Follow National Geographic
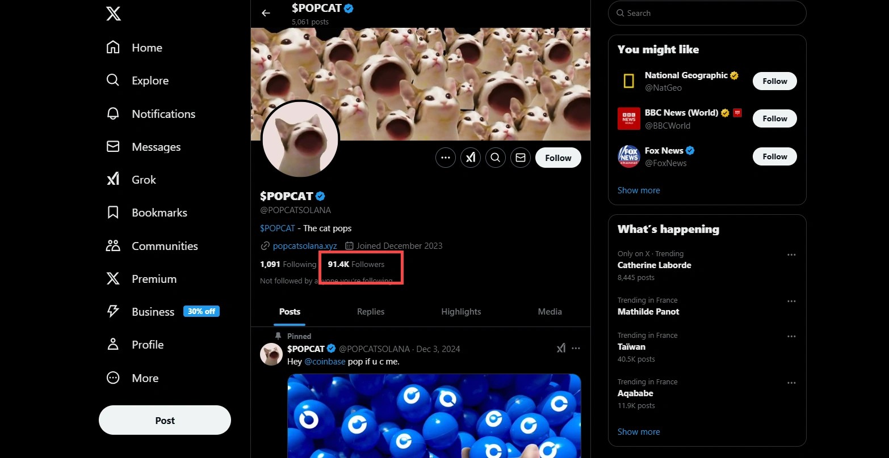This screenshot has height=458, width=889. [775, 81]
